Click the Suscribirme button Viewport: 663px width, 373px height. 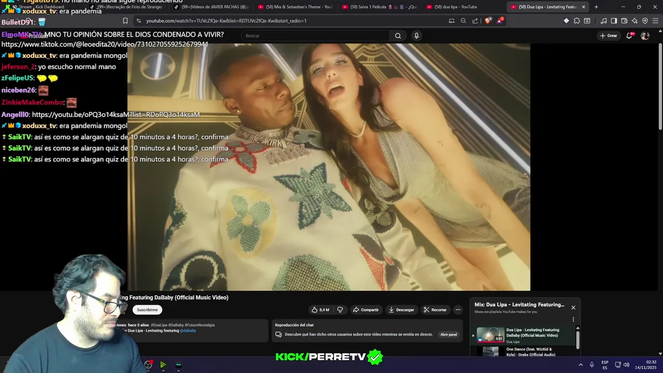(x=147, y=310)
